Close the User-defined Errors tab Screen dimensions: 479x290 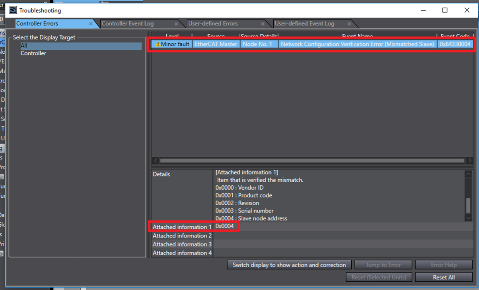(263, 24)
